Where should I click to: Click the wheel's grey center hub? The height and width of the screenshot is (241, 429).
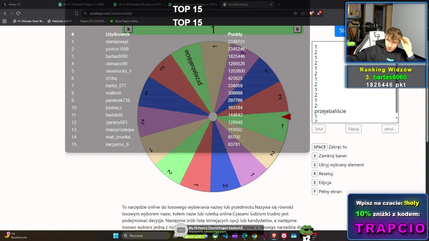tap(213, 116)
